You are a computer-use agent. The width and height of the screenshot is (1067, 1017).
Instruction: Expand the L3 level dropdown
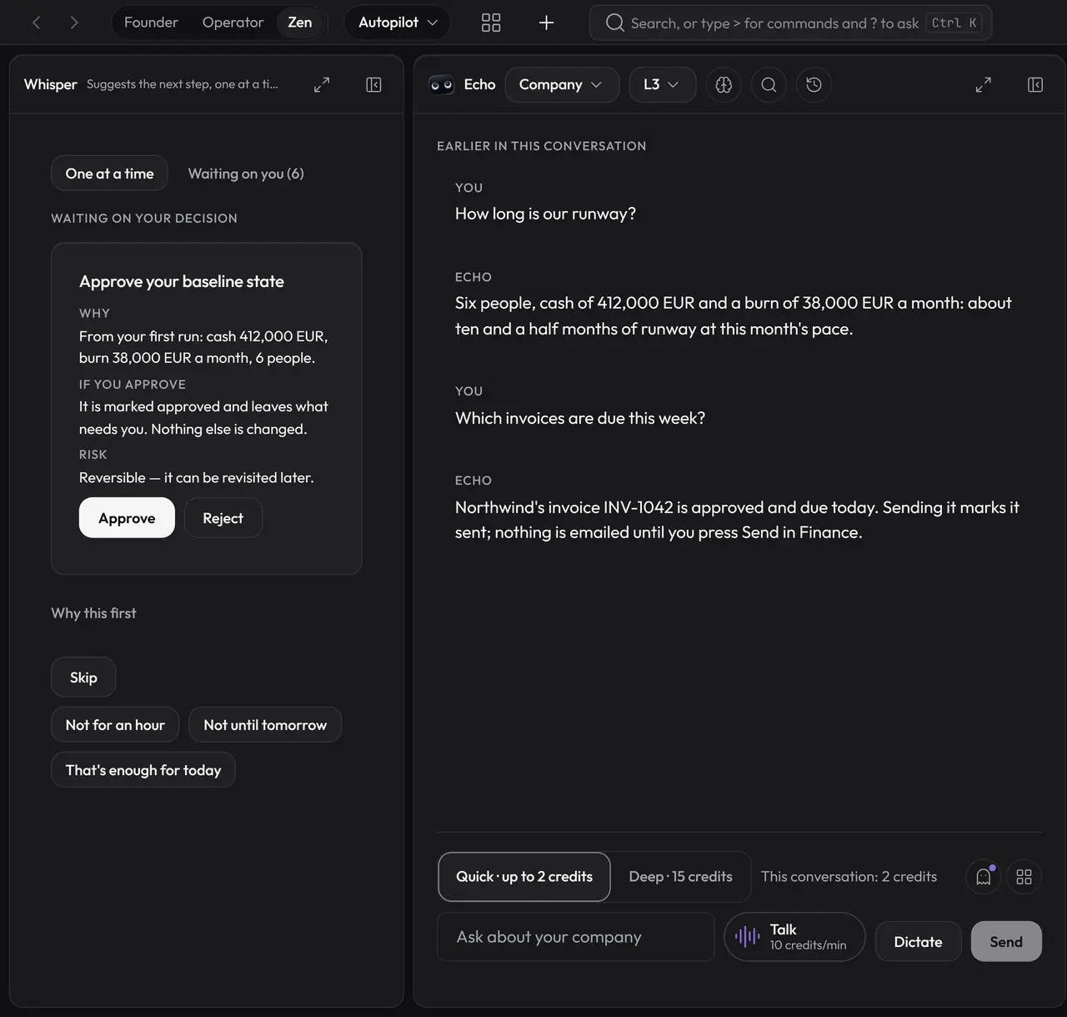pyautogui.click(x=662, y=84)
